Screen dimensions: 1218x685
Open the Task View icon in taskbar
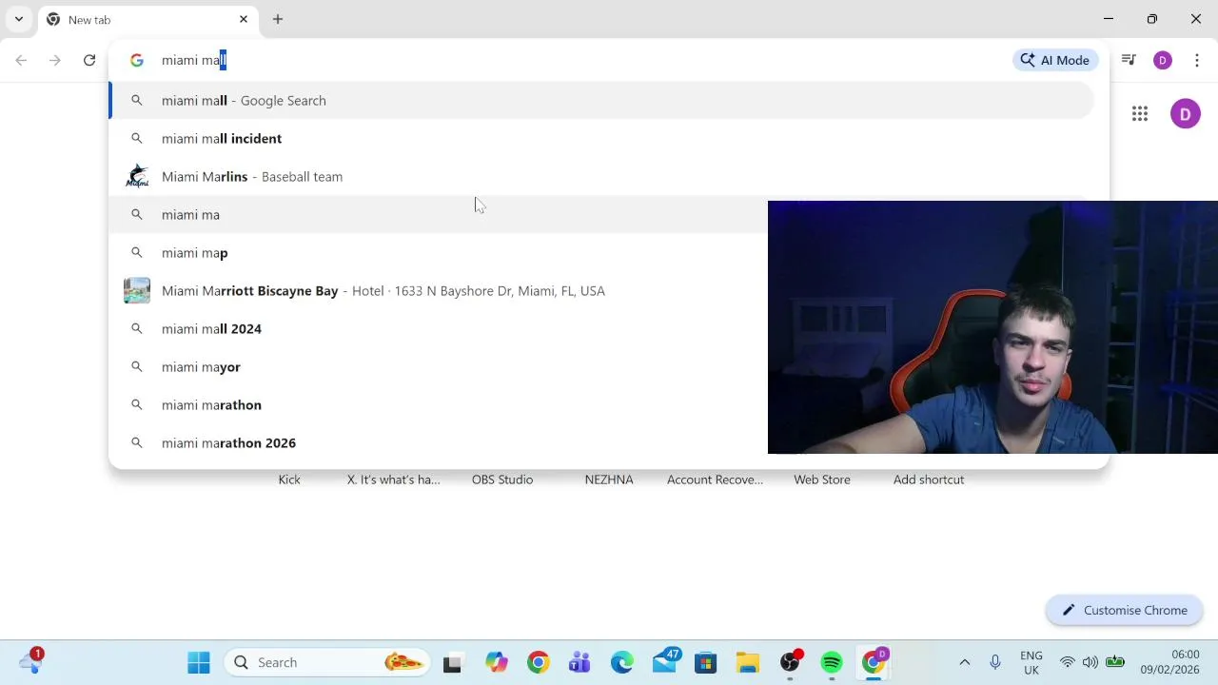(453, 662)
